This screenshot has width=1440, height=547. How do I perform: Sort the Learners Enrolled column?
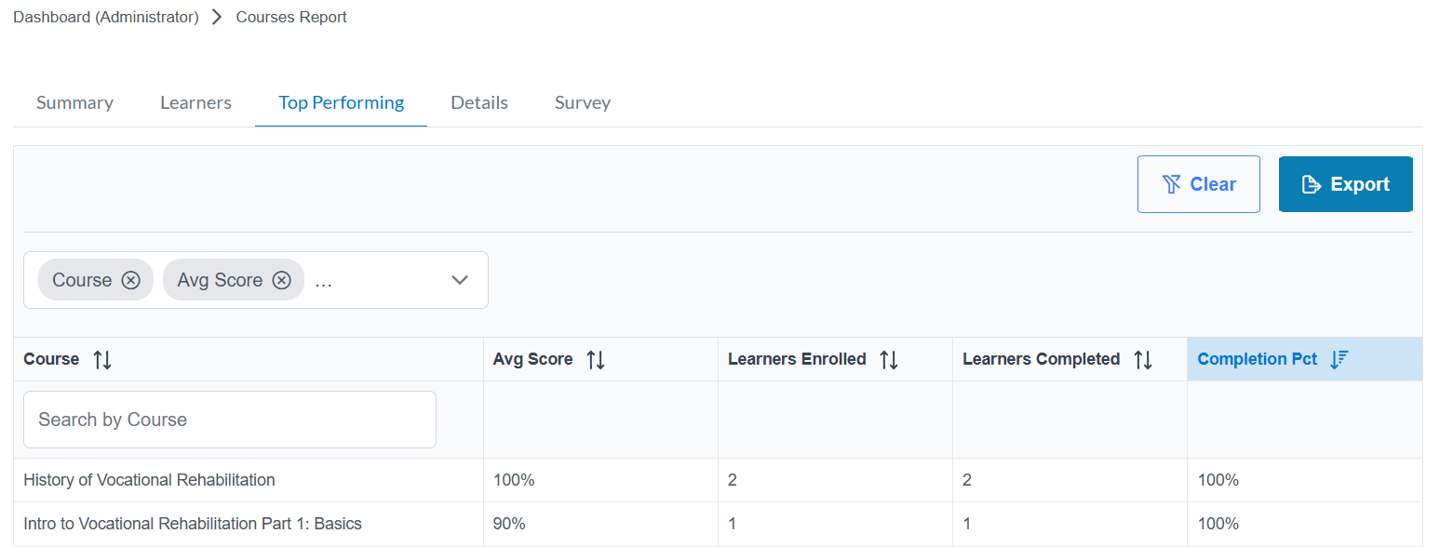889,359
